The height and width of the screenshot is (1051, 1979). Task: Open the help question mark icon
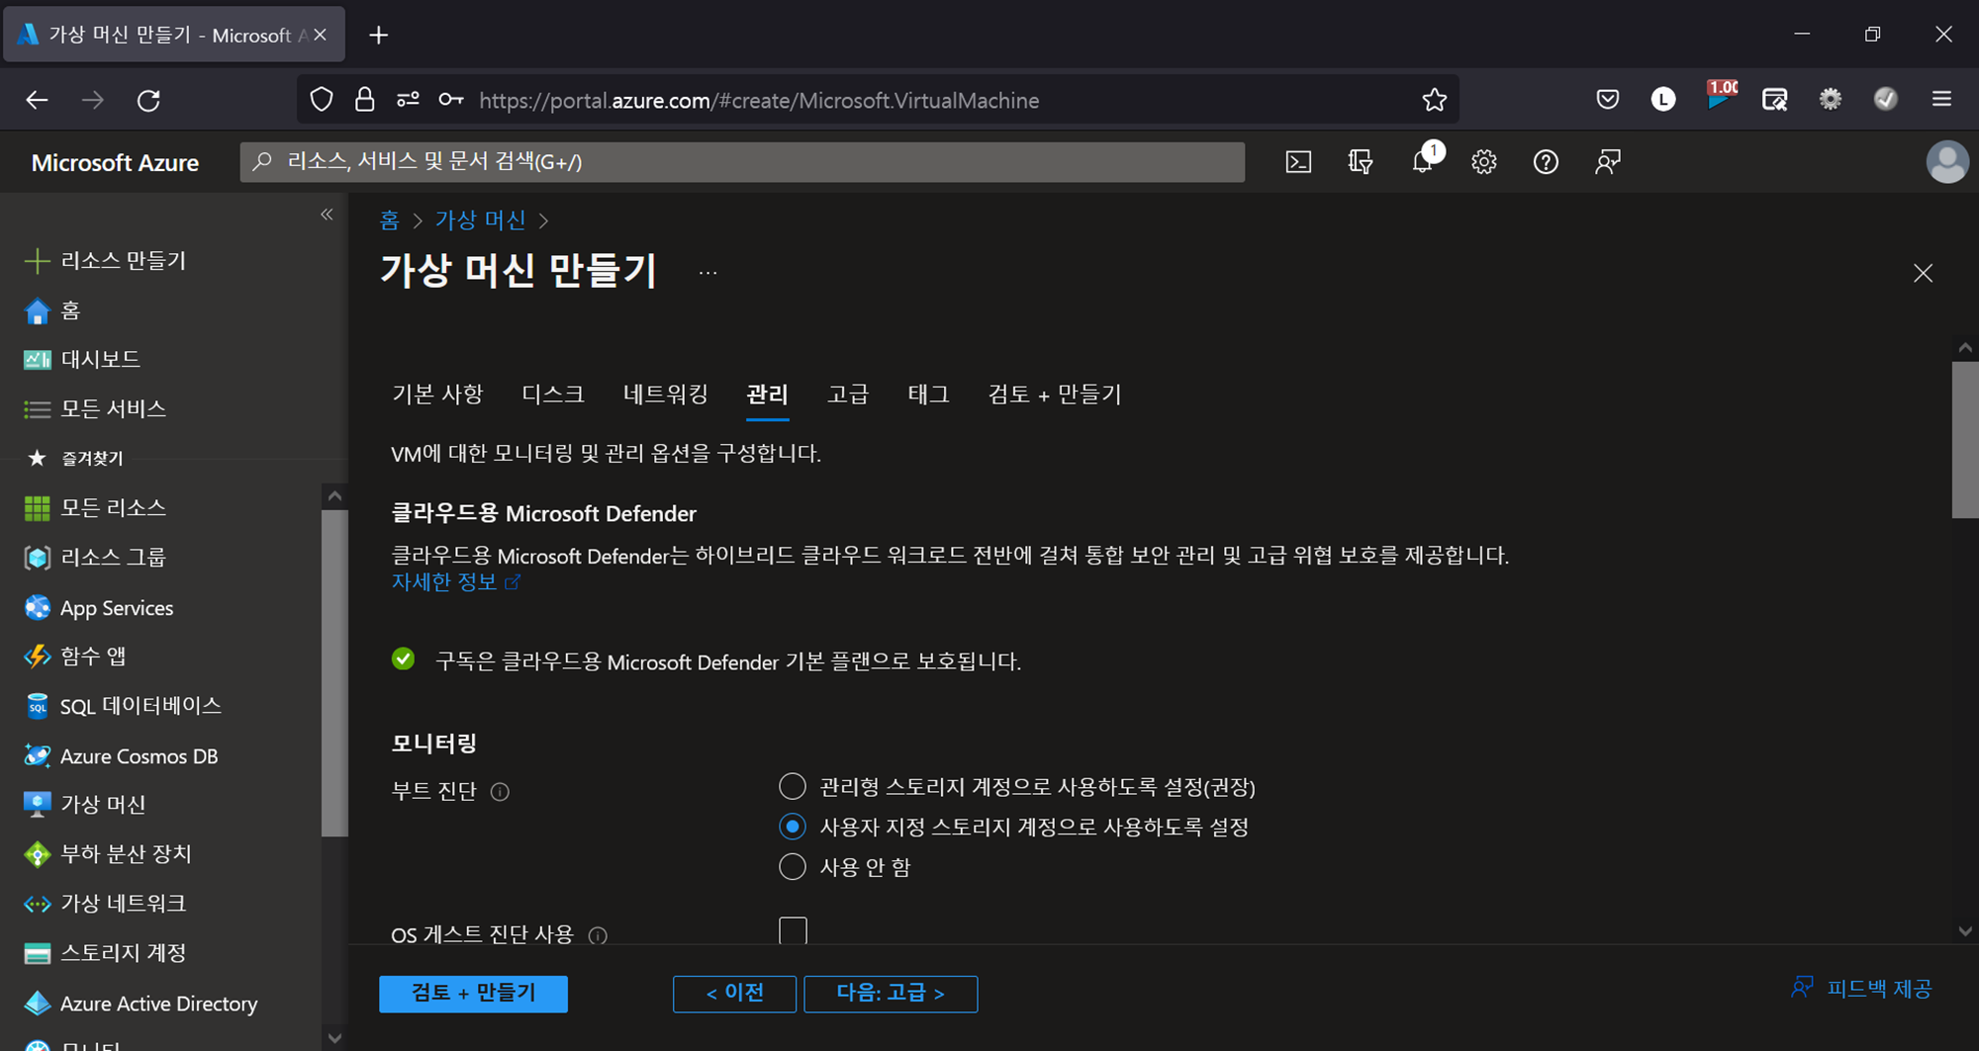pos(1546,162)
